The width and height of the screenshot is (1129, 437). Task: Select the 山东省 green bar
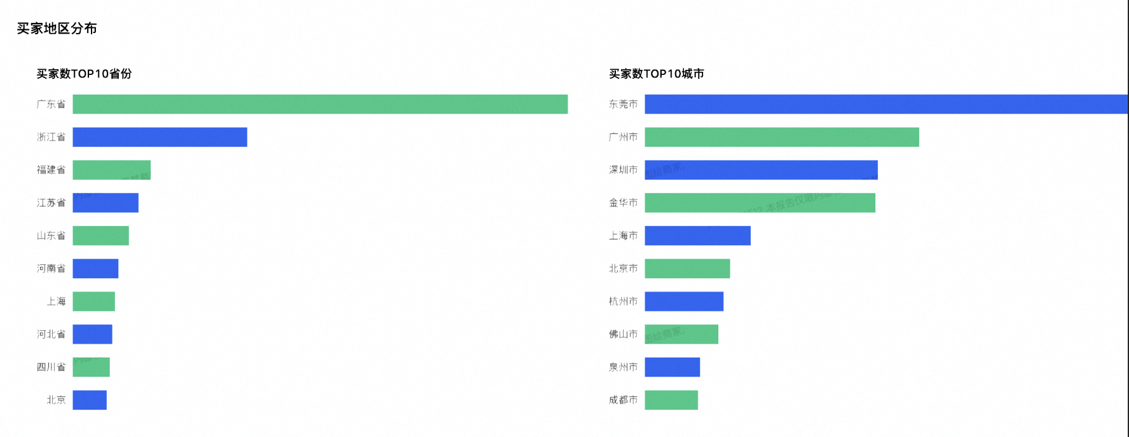tap(100, 236)
